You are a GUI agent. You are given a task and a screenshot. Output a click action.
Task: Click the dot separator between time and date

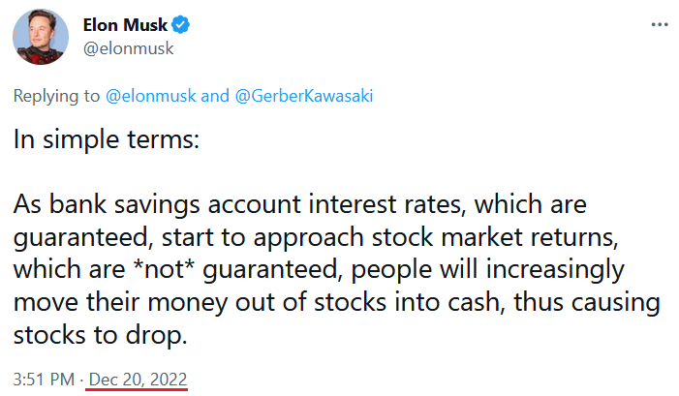pyautogui.click(x=81, y=380)
